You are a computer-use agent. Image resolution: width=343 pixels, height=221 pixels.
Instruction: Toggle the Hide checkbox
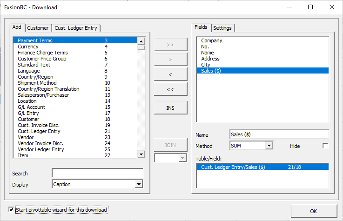pos(325,146)
